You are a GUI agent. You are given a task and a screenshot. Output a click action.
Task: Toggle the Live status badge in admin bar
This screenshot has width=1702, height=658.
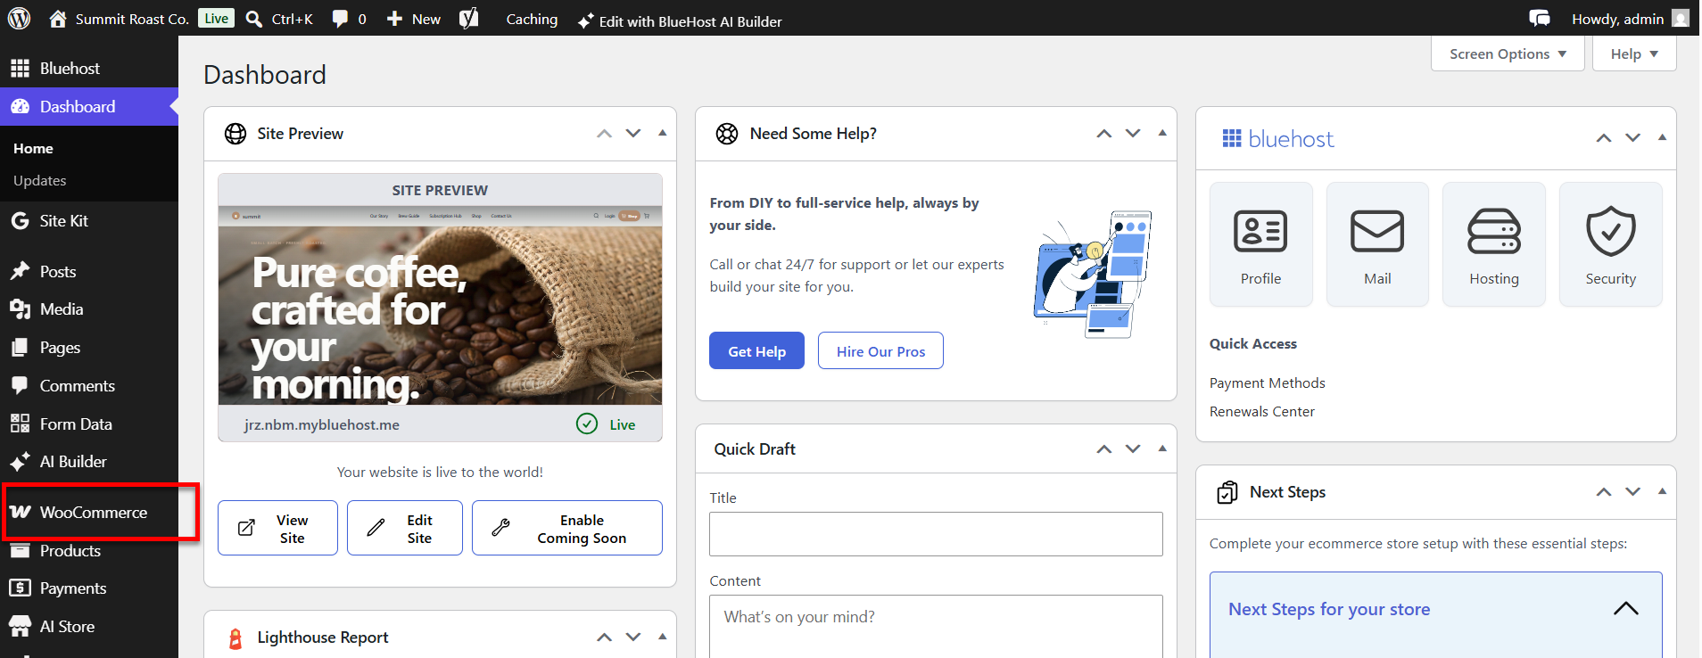[x=216, y=18]
